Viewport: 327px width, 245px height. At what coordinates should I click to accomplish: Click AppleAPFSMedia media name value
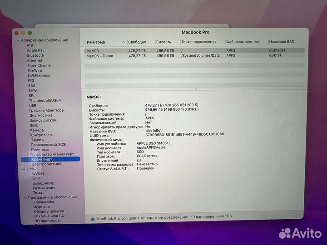[151, 147]
